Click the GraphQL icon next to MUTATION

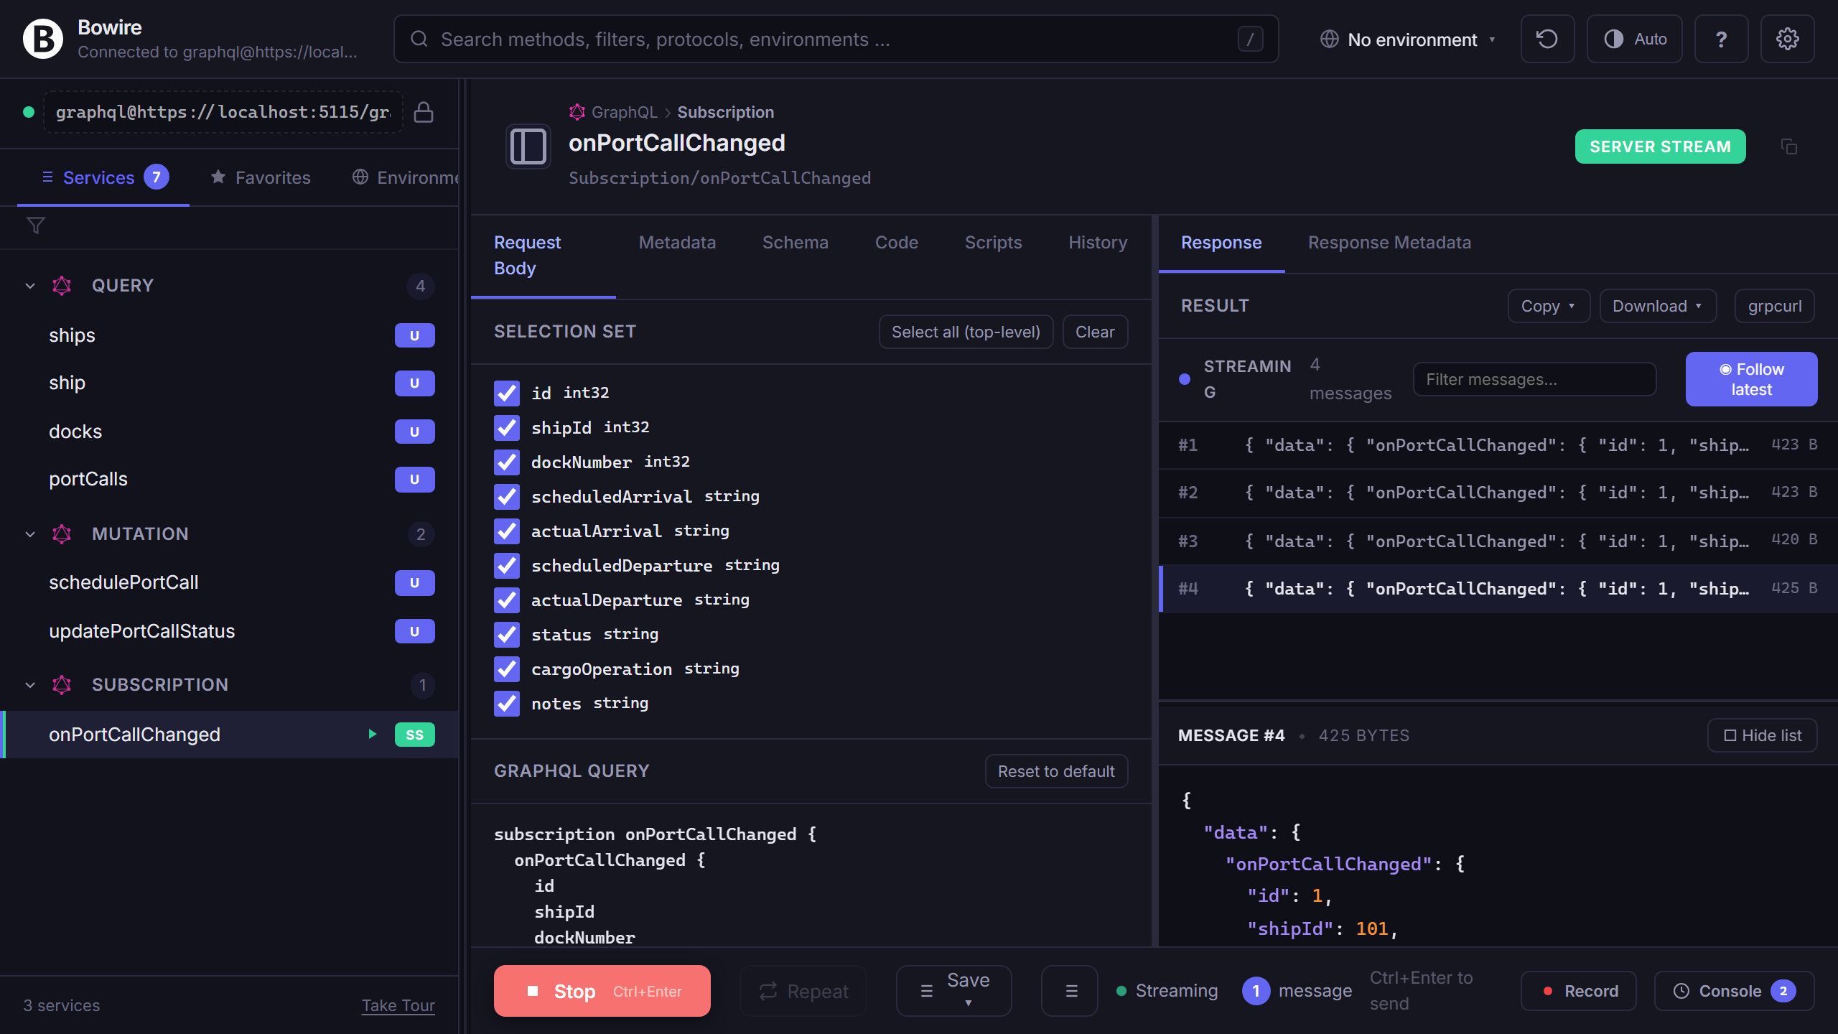tap(62, 534)
